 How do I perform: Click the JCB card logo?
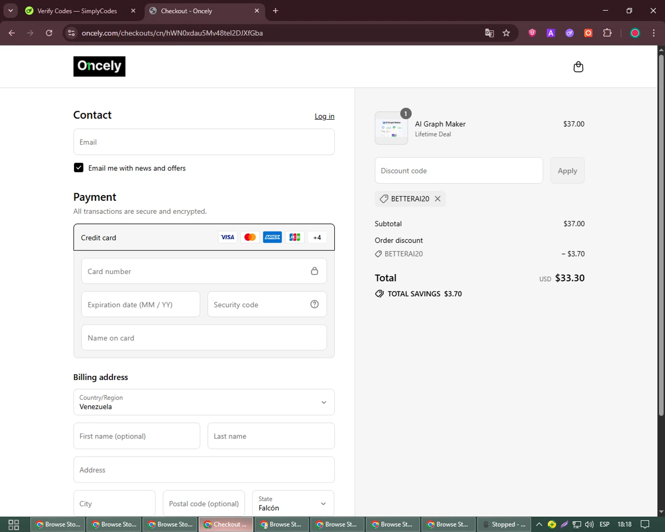(x=295, y=237)
